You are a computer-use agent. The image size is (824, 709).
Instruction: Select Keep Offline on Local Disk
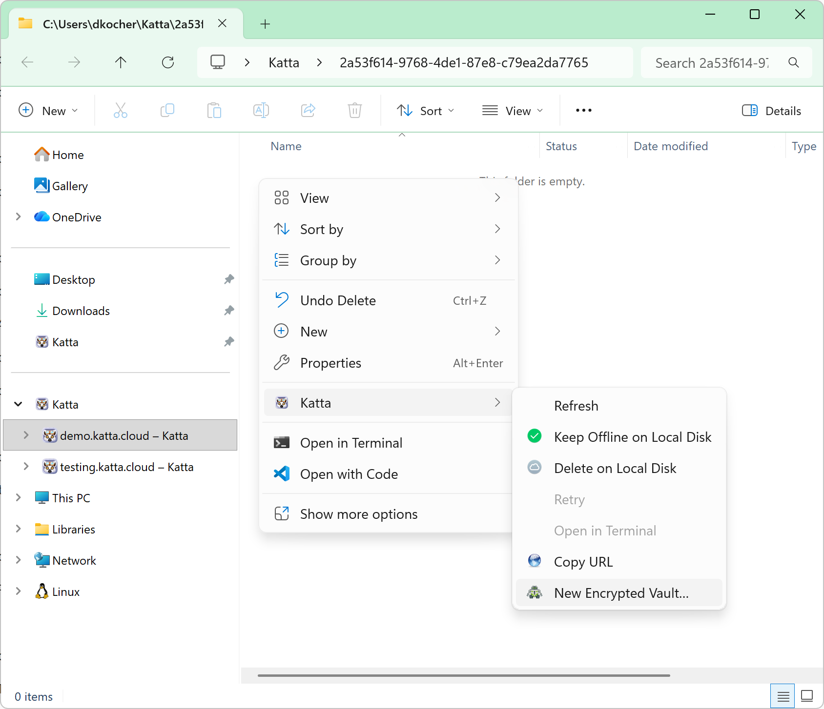619,437
